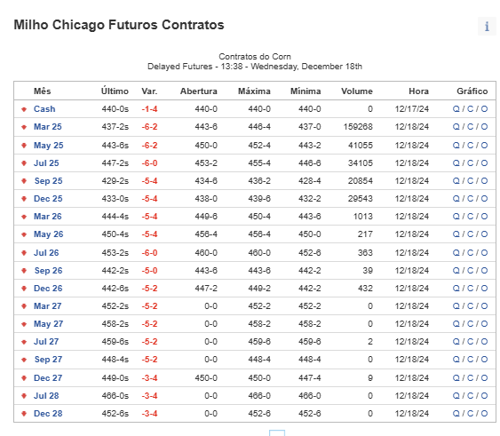
Task: Select the May 26 contract link
Action: pos(49,234)
